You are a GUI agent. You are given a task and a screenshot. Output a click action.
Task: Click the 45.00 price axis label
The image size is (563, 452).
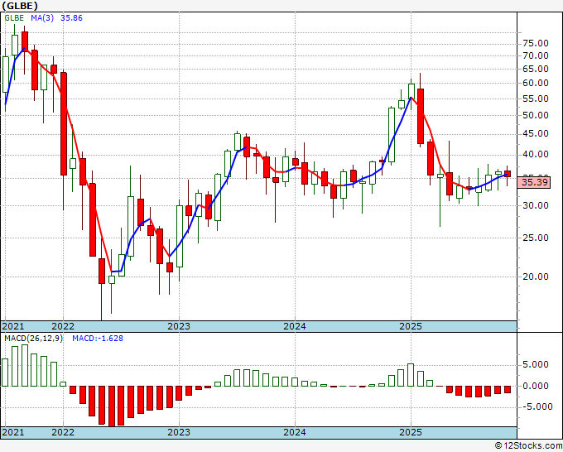[x=536, y=133]
